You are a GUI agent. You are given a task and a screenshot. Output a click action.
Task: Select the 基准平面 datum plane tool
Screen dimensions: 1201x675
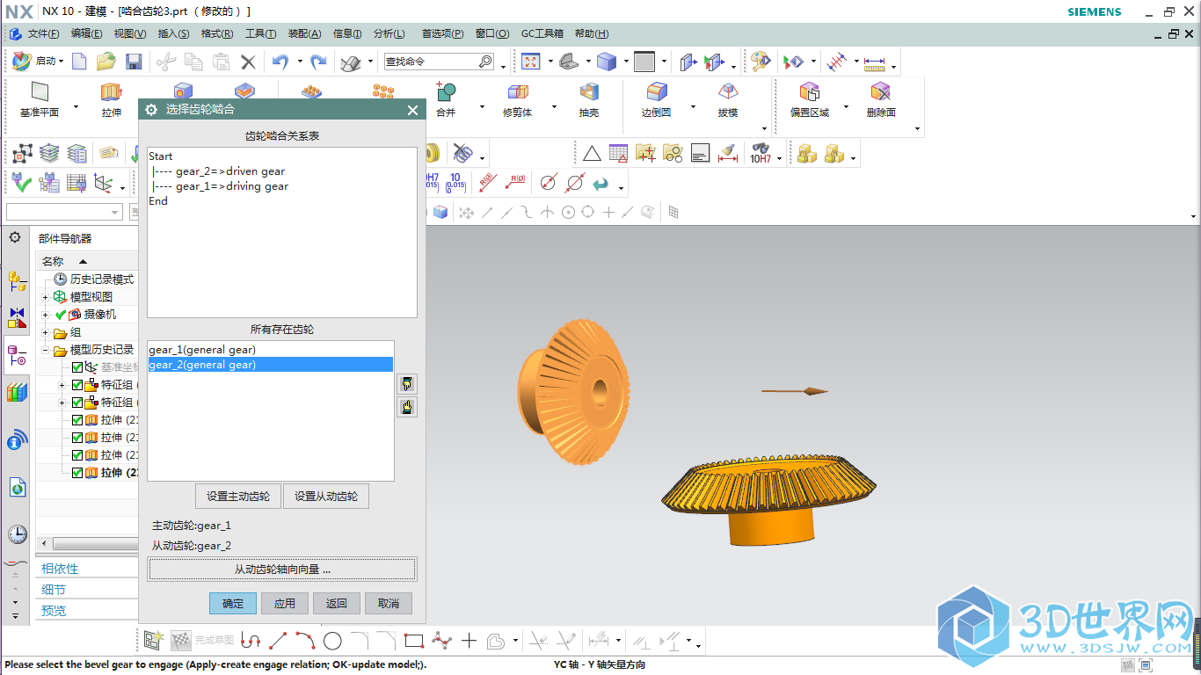point(40,100)
